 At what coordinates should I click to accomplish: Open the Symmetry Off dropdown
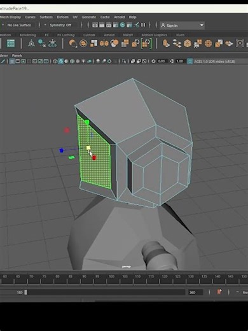coord(45,25)
